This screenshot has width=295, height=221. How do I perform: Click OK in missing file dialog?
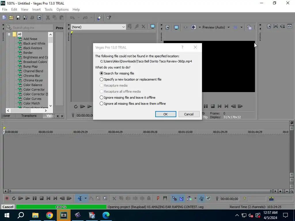click(166, 114)
